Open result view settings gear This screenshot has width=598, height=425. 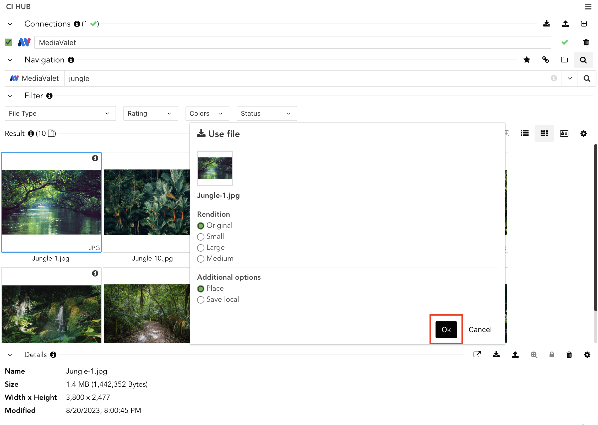point(583,134)
